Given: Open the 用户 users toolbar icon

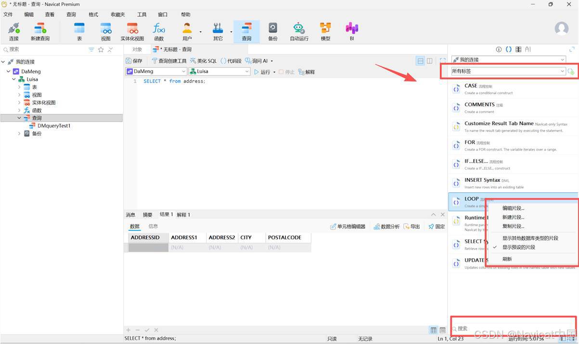Looking at the screenshot, I should (187, 32).
